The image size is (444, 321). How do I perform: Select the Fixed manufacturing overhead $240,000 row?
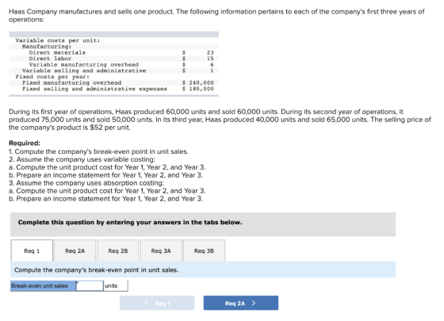point(114,82)
